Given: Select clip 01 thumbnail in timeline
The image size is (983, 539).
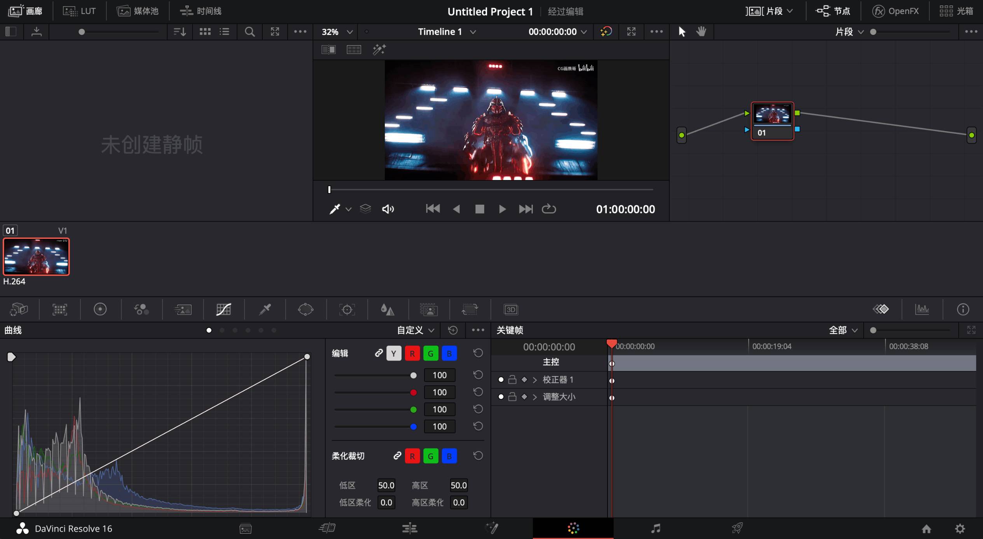Looking at the screenshot, I should pyautogui.click(x=36, y=257).
